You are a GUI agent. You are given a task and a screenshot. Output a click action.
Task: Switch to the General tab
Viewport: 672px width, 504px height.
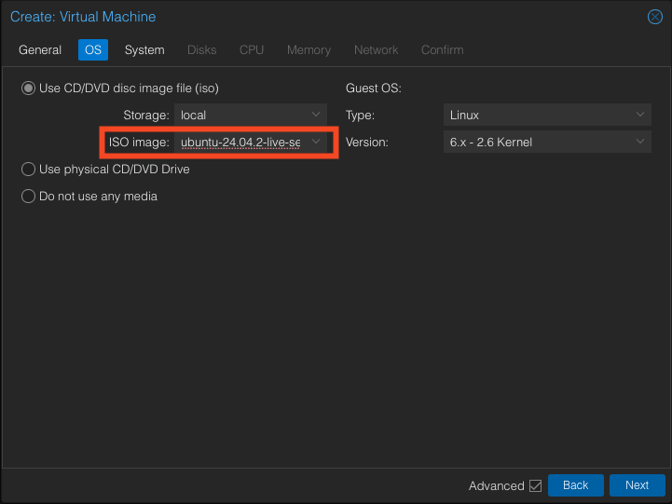[40, 50]
